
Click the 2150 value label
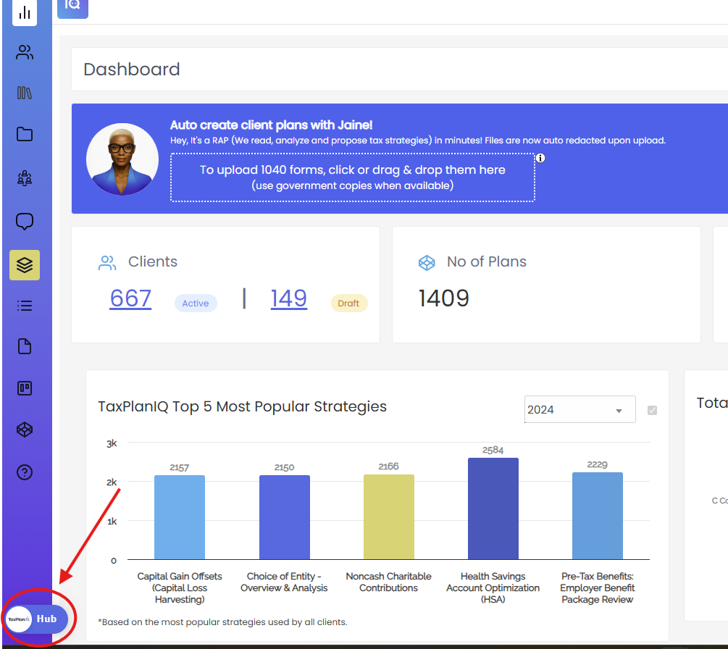pos(284,467)
